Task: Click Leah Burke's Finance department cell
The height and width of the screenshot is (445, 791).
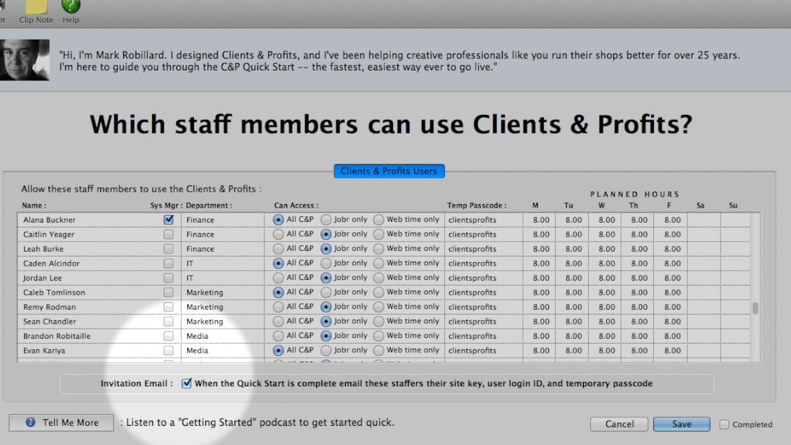Action: pos(223,248)
